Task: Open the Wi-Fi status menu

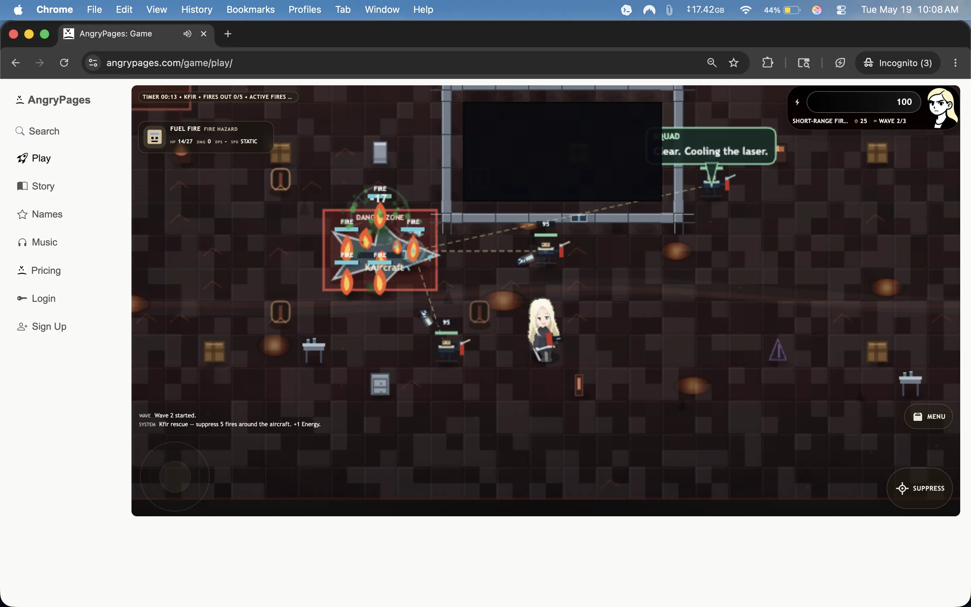Action: 745,10
